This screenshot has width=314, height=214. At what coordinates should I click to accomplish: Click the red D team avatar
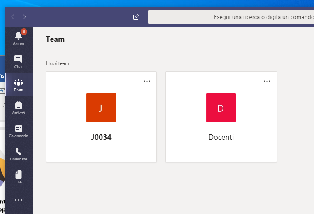coord(221,108)
